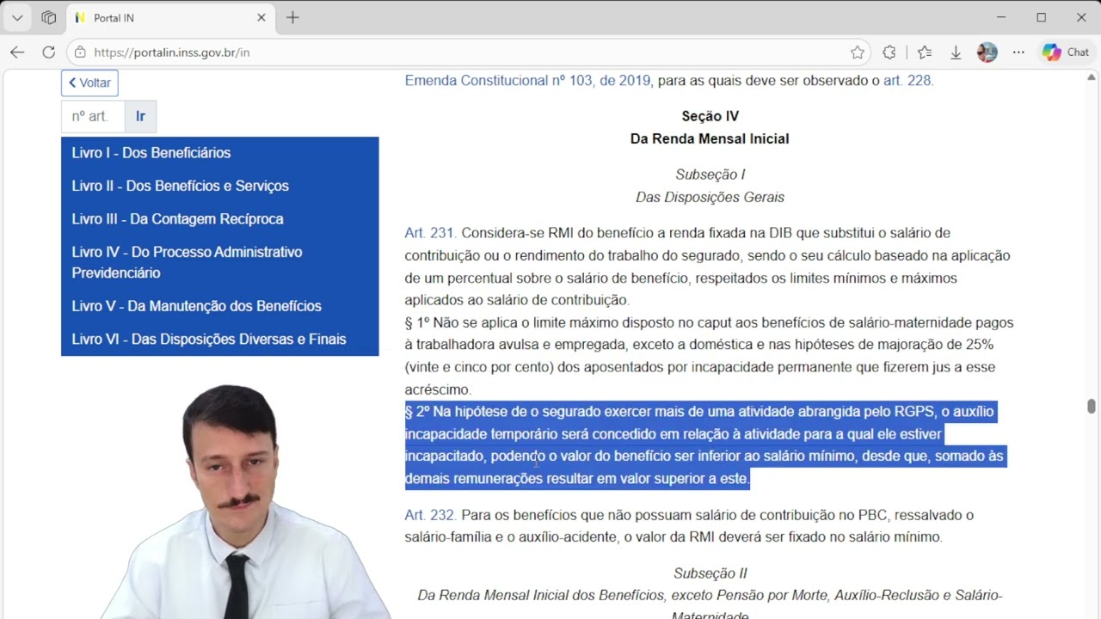The height and width of the screenshot is (619, 1101).
Task: Click the page vertical scrollbar thumb
Action: click(x=1092, y=407)
